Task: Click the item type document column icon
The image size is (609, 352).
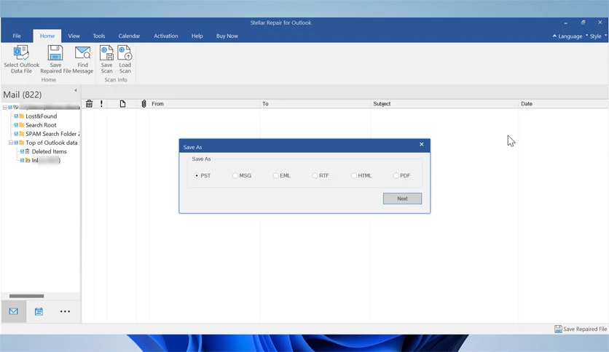Action: point(122,103)
